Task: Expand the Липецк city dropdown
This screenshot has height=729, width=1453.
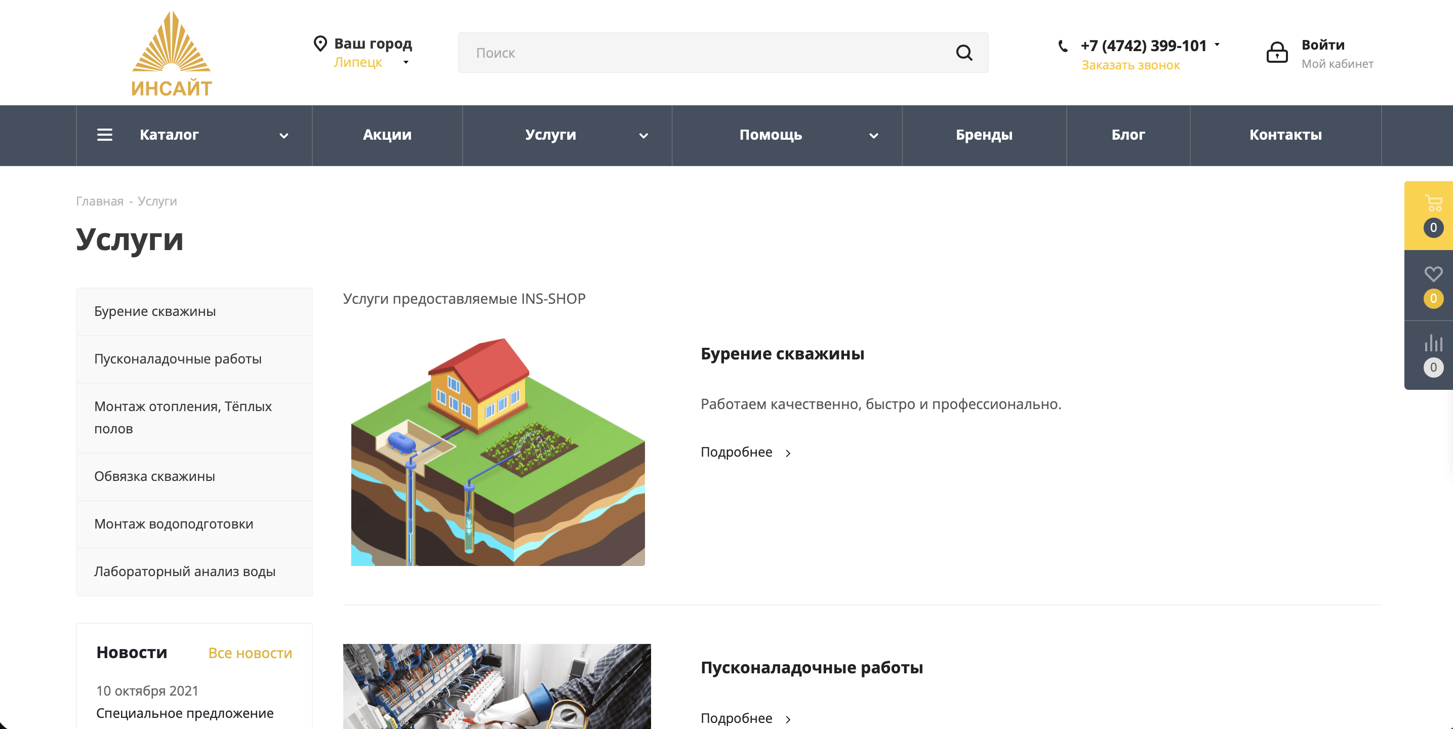Action: point(406,63)
